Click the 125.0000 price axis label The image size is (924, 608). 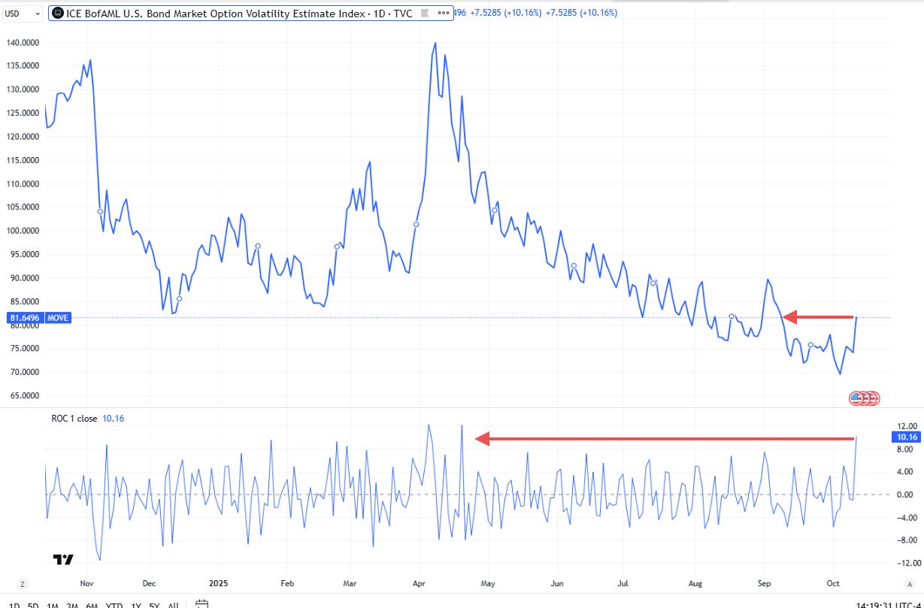coord(22,113)
